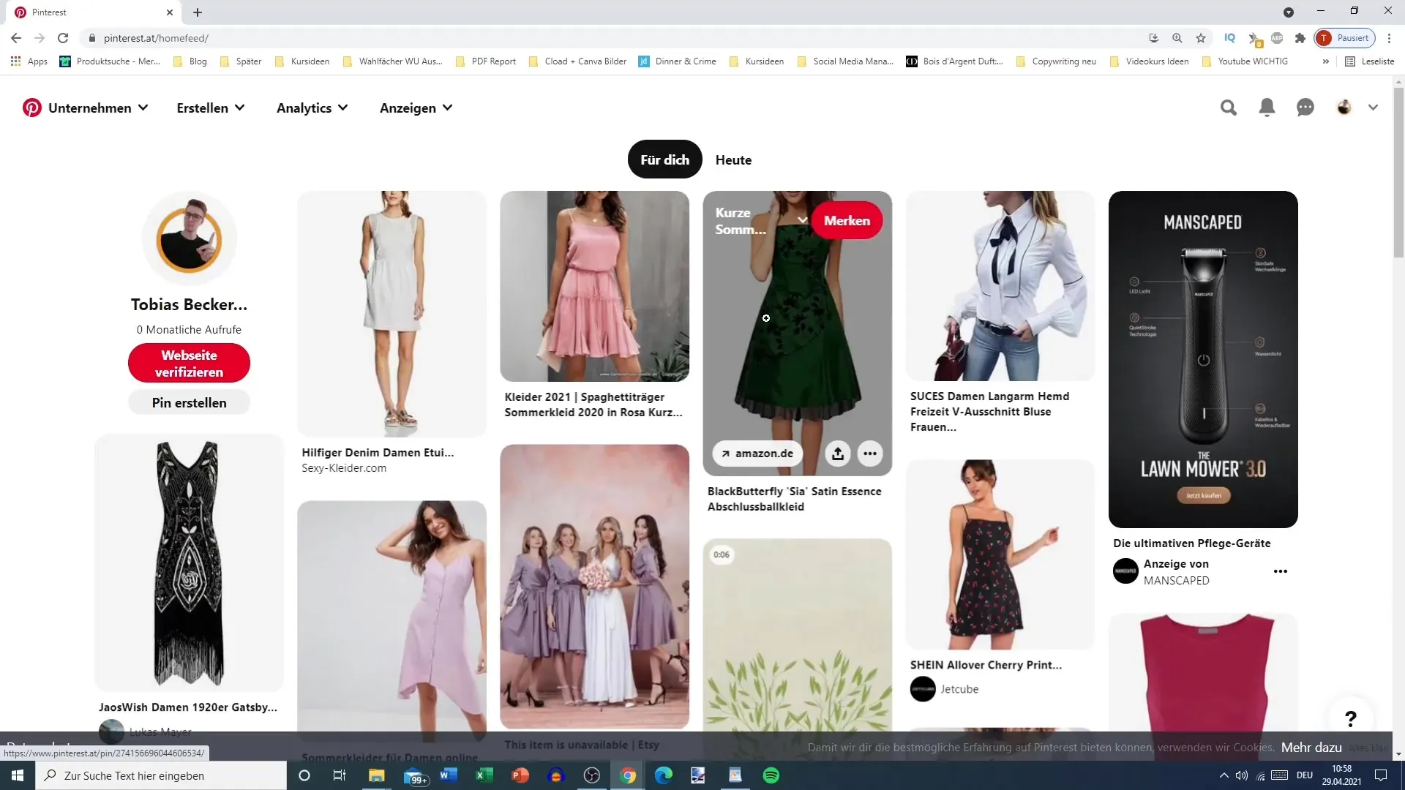Open Word from the taskbar
The width and height of the screenshot is (1405, 790).
[x=448, y=775]
